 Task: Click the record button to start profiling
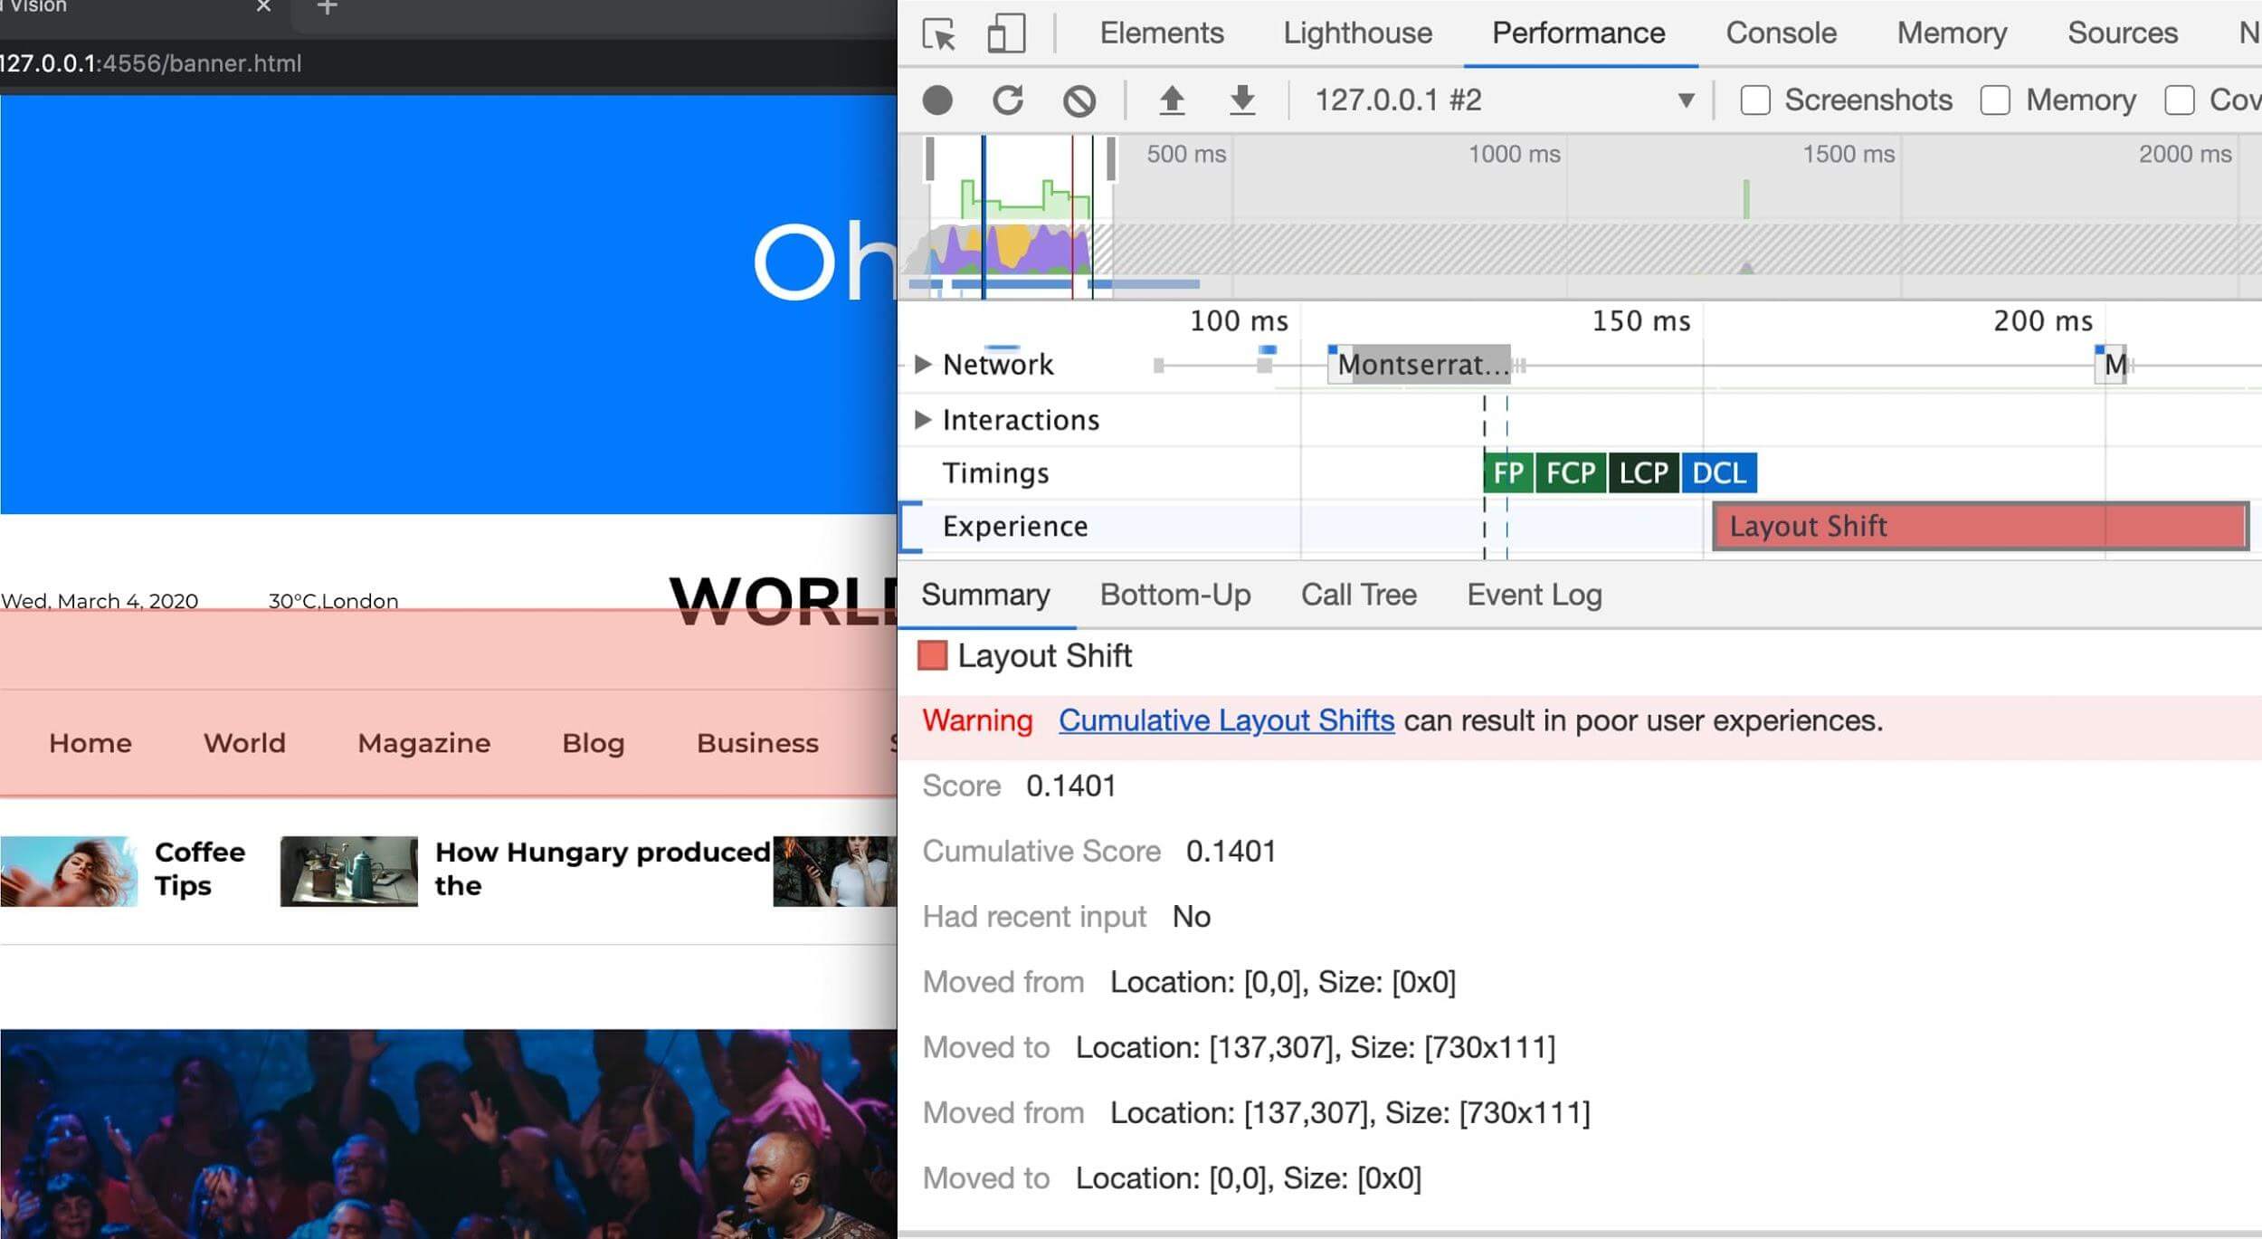938,100
